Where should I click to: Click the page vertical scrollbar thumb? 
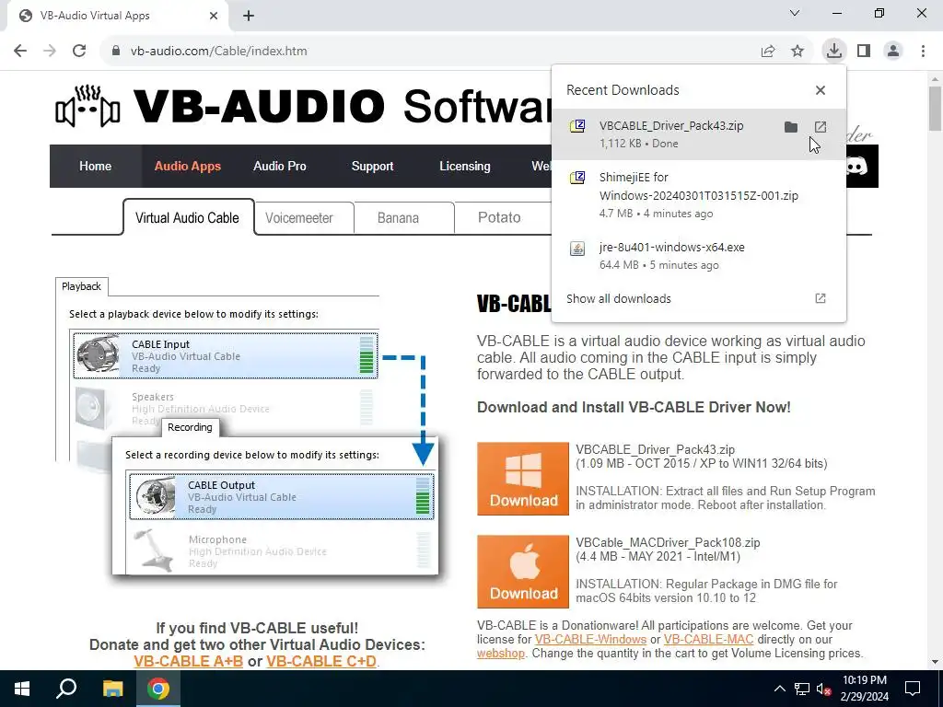[x=935, y=109]
